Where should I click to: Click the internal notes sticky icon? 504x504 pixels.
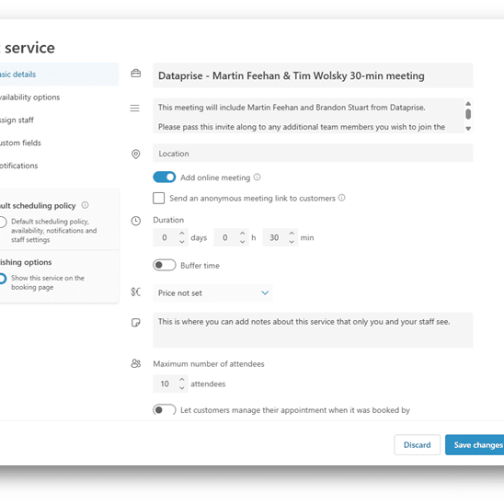135,323
